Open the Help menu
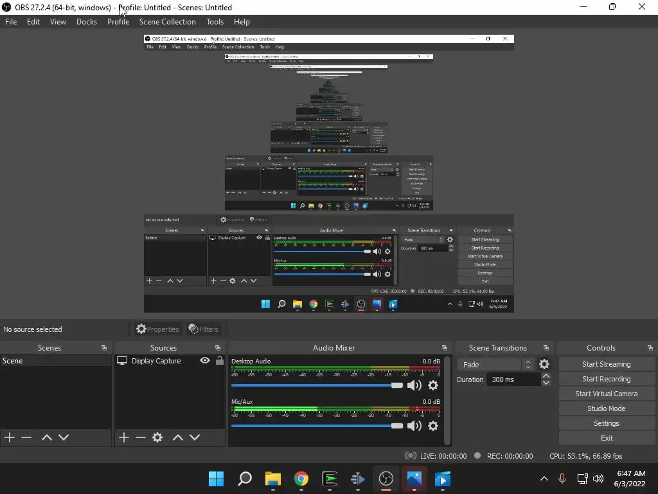 242,22
